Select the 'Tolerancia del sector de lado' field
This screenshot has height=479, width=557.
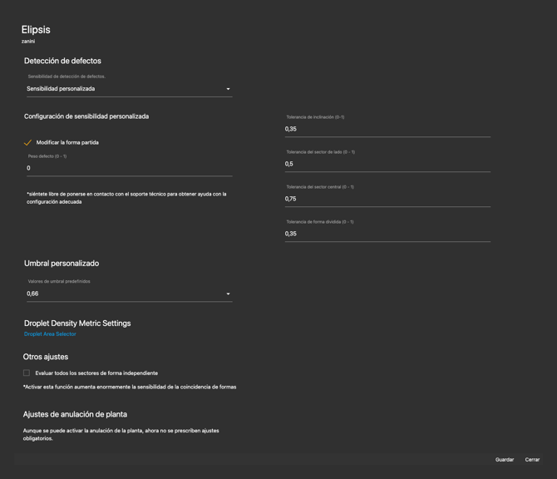[387, 164]
